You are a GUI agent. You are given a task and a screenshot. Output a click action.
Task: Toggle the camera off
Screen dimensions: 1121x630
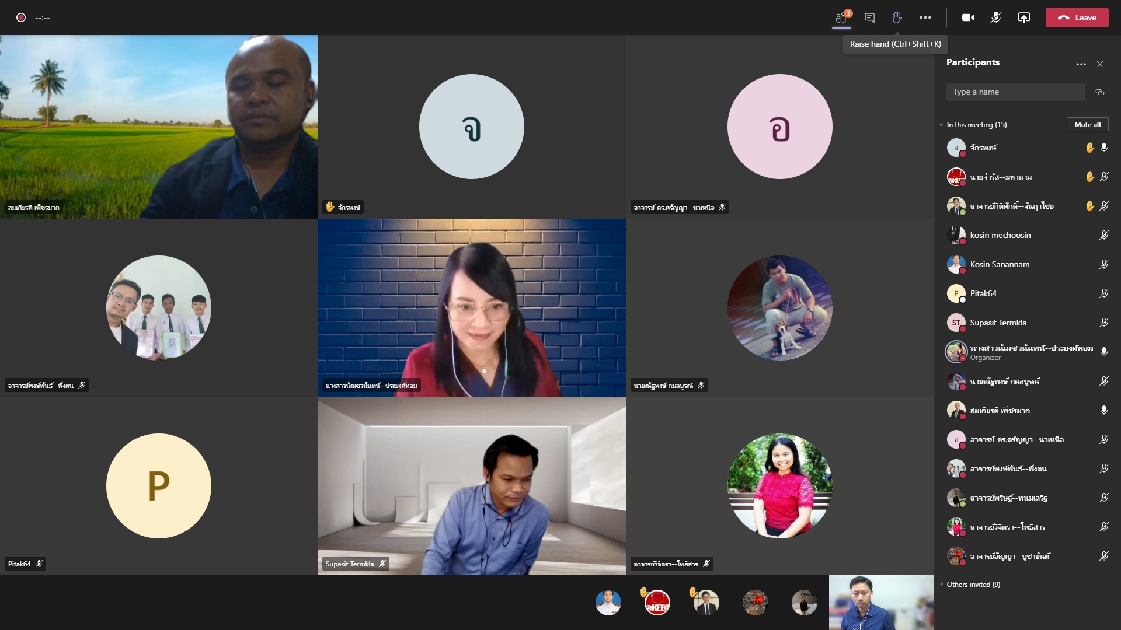[967, 17]
